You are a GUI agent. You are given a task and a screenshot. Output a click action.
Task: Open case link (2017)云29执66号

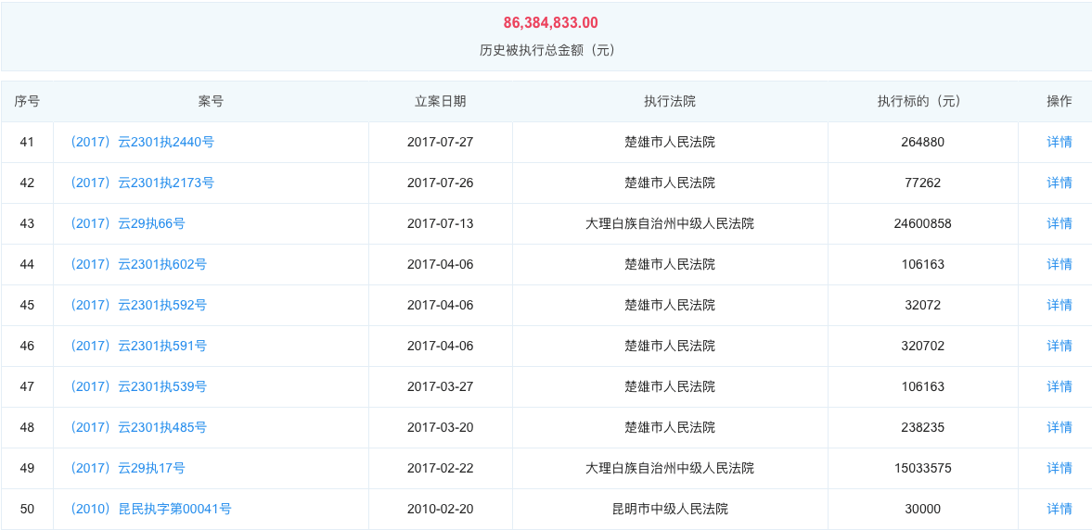(x=127, y=223)
